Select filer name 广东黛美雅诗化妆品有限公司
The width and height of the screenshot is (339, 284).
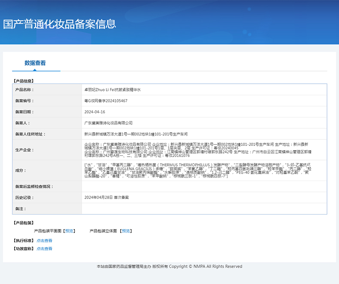108,123
